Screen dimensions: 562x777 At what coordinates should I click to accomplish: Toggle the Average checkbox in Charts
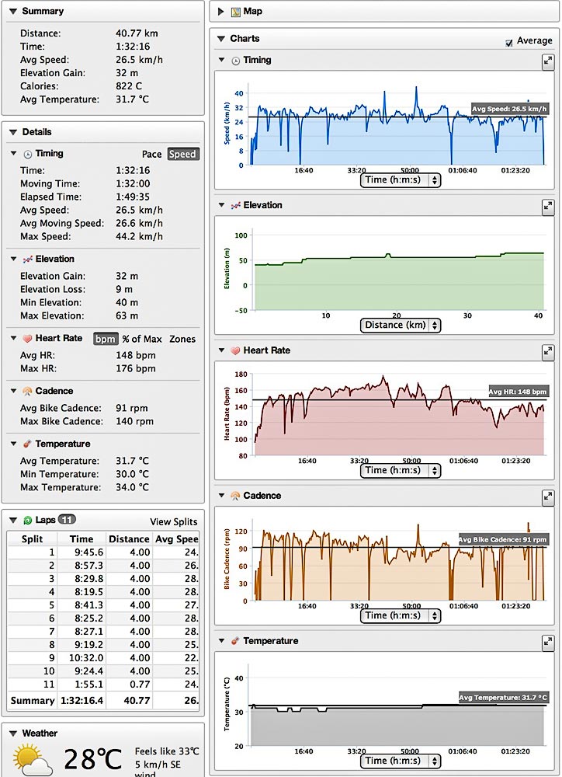click(509, 42)
